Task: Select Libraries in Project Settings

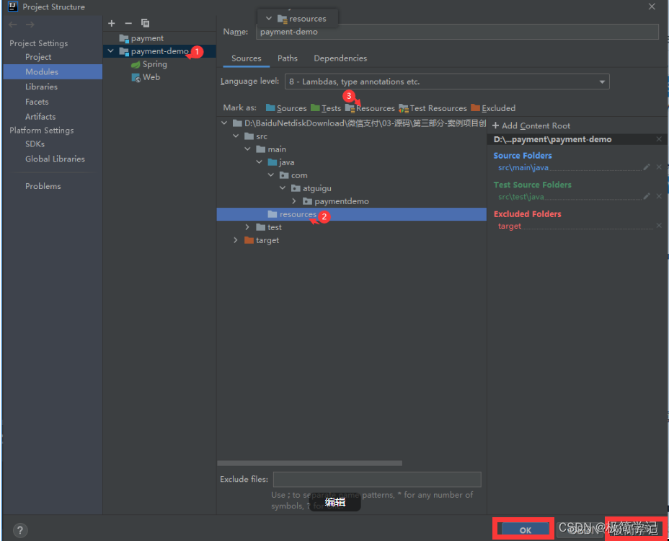Action: click(41, 87)
